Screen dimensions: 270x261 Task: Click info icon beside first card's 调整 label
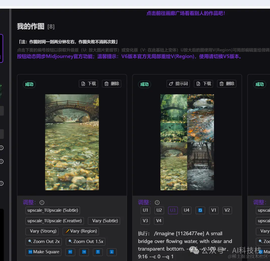point(42,203)
